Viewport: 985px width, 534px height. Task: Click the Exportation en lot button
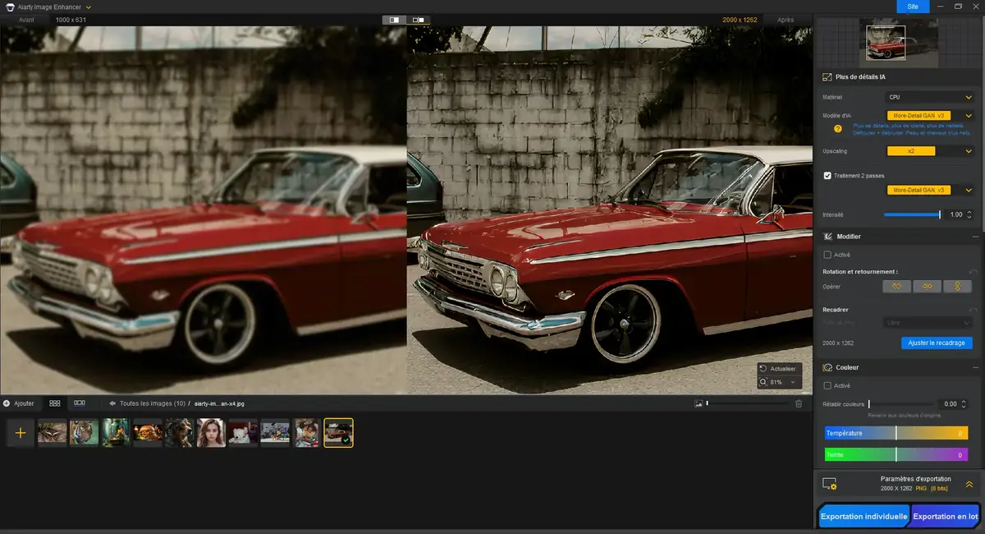[x=945, y=516]
